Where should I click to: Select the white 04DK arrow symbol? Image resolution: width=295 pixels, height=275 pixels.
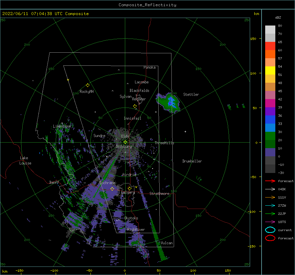coord(270,189)
